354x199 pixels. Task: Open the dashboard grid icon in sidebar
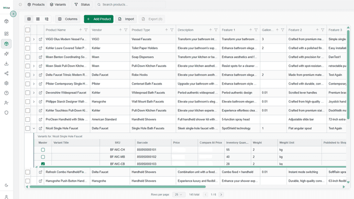pyautogui.click(x=6, y=34)
